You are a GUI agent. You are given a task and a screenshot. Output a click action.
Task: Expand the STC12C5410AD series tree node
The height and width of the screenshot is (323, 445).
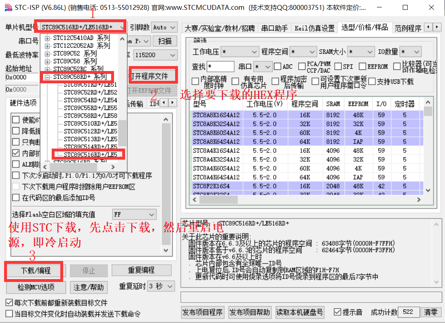click(48, 38)
